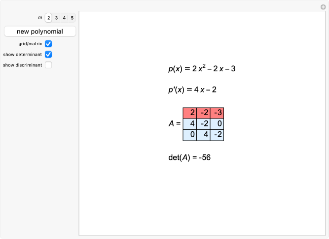Click the red matrix cell containing -3
Screen dimensions: 329x239
click(x=217, y=113)
